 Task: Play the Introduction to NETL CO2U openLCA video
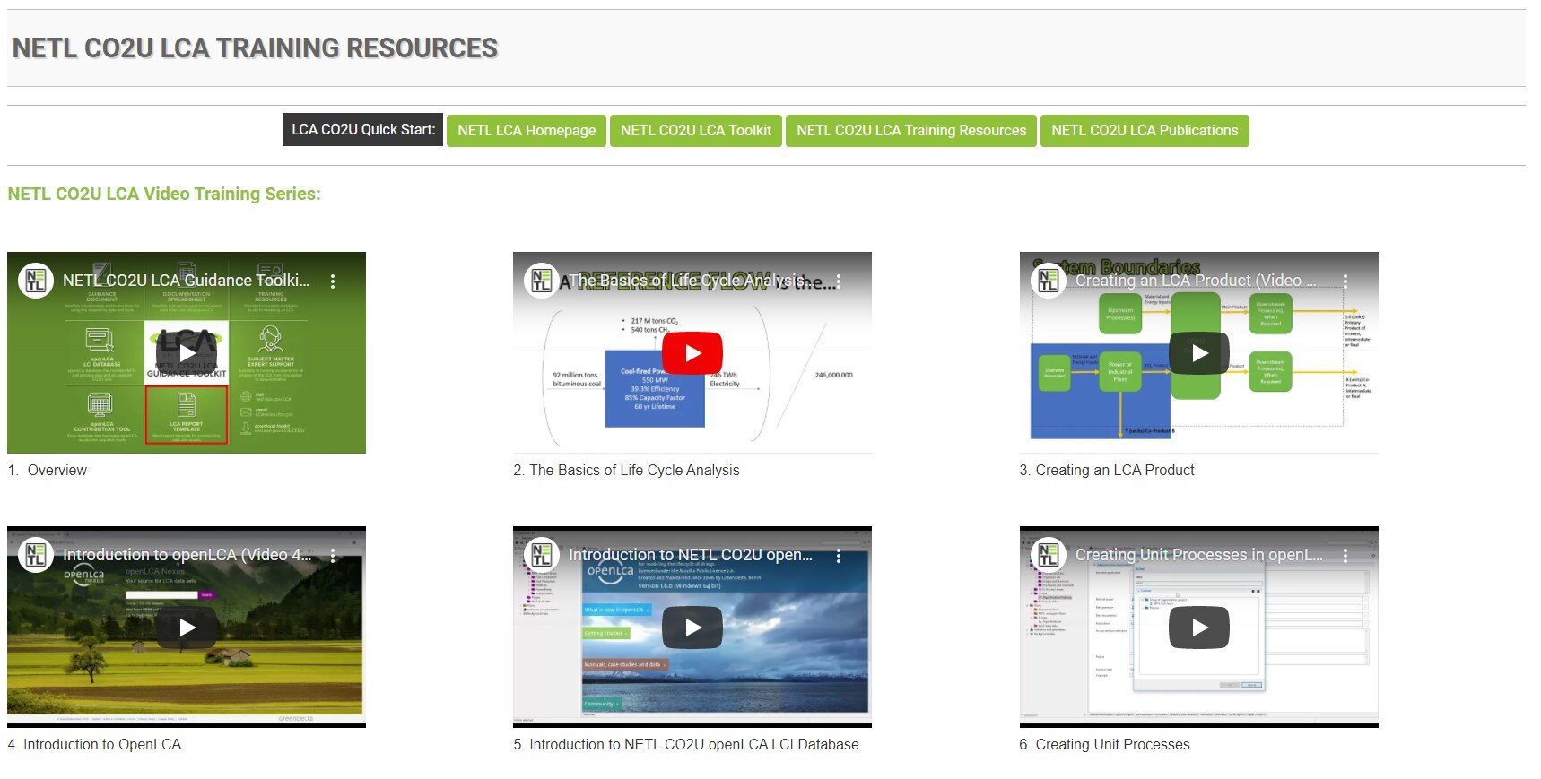click(x=692, y=628)
